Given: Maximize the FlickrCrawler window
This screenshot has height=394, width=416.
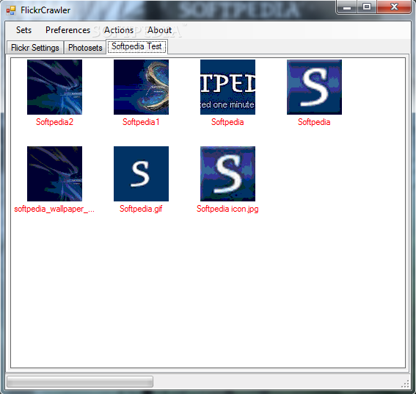Looking at the screenshot, I should click(x=367, y=7).
